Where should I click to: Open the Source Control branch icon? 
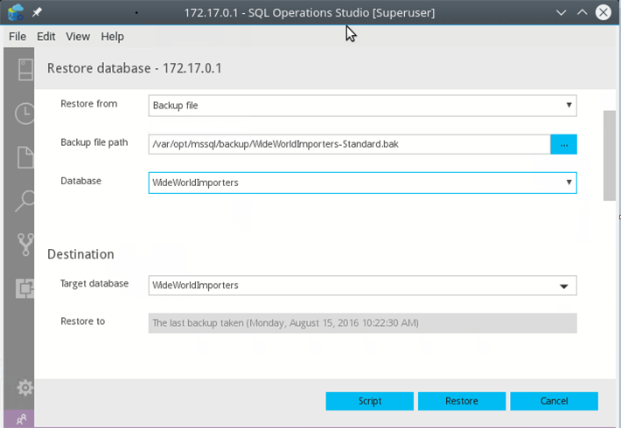(25, 245)
